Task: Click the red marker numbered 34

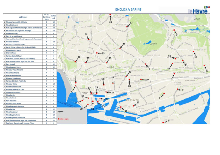Action: 106,62
